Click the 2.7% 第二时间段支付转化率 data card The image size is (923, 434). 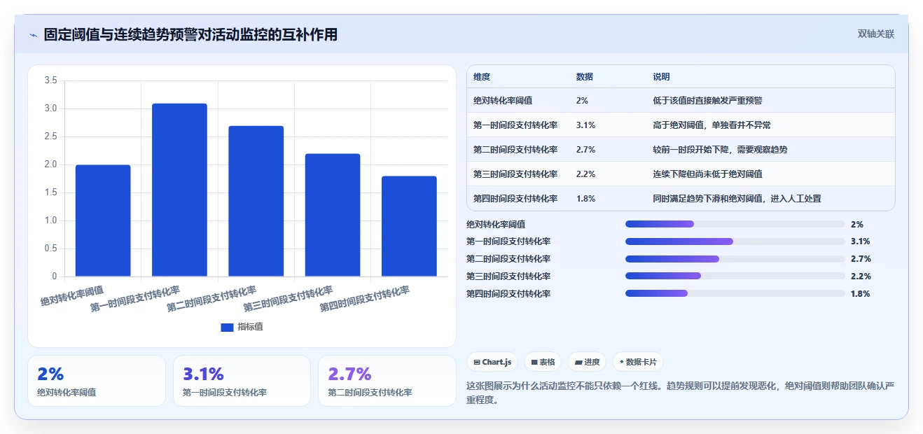387,381
